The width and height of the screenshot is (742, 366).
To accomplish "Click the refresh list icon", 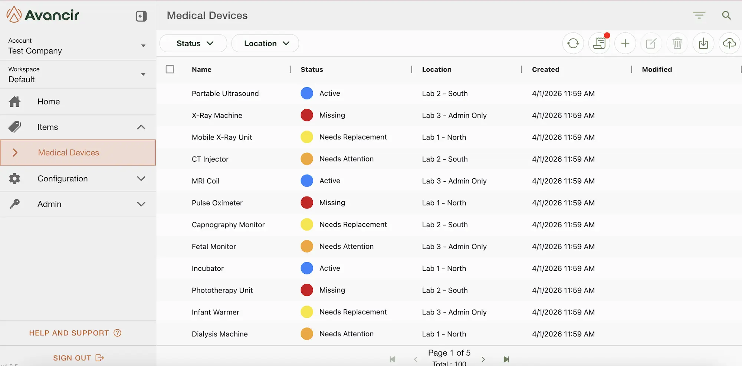I will [573, 43].
